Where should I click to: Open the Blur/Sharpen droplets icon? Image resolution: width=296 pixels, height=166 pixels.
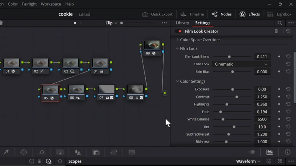(x=77, y=152)
